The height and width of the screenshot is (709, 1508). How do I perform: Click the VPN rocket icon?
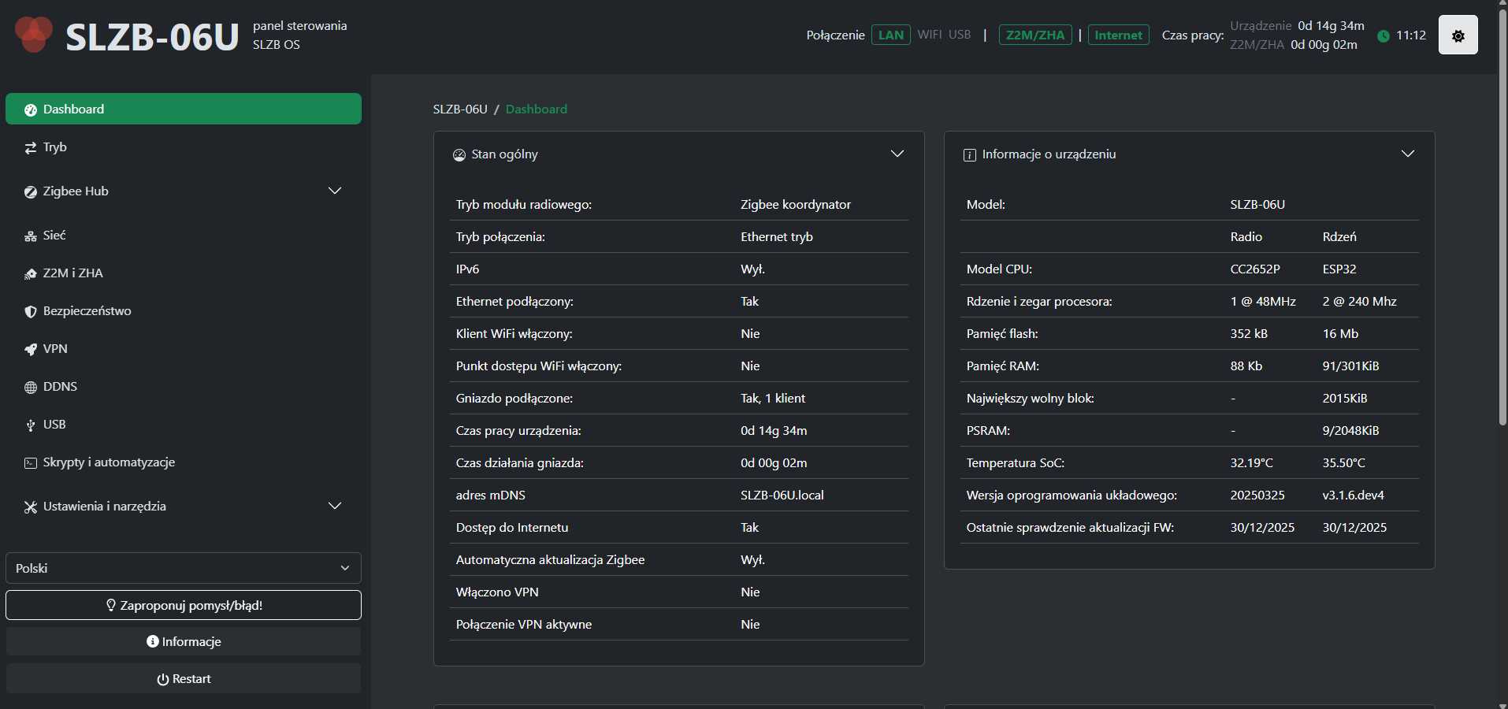point(31,350)
